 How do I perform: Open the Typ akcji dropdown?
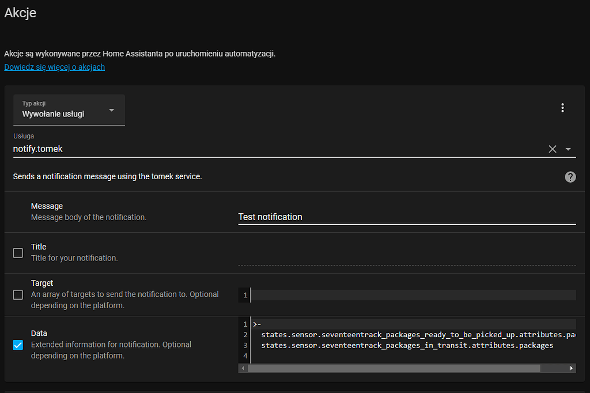[69, 110]
